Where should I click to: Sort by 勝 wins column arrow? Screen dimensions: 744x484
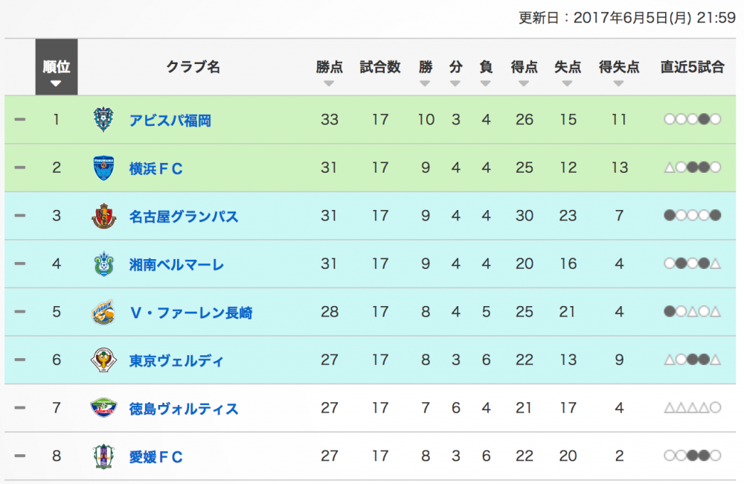425,83
